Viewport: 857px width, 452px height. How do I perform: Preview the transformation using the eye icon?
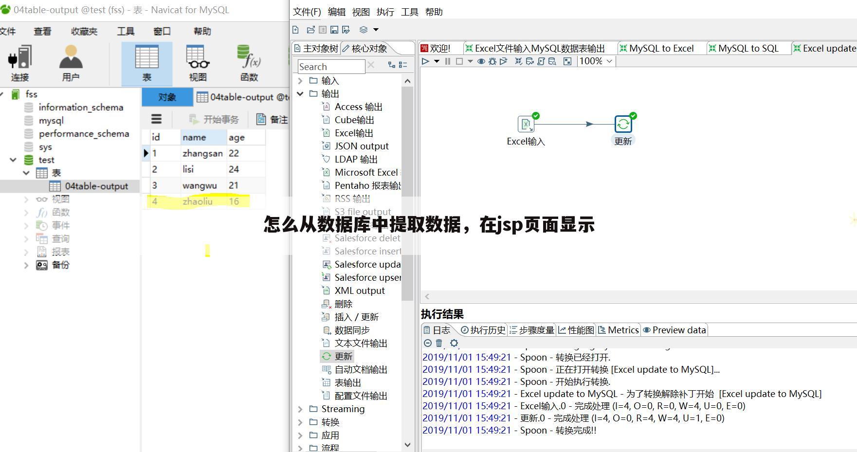click(482, 61)
